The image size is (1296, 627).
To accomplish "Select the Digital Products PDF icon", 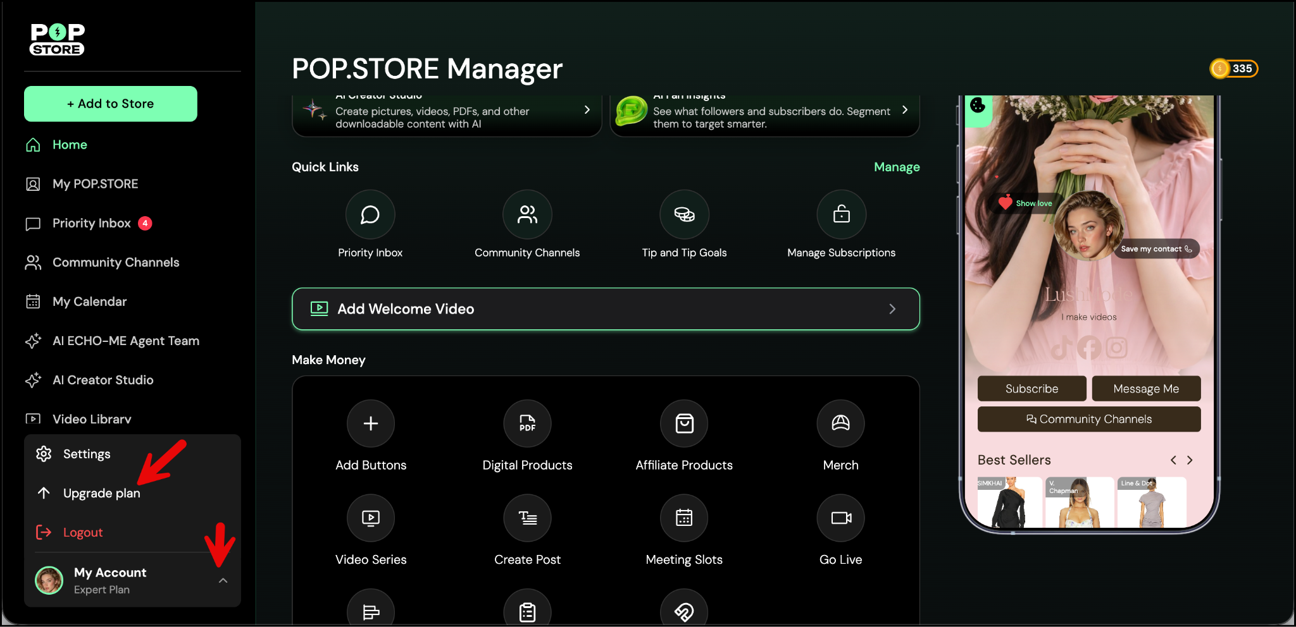I will pyautogui.click(x=527, y=423).
